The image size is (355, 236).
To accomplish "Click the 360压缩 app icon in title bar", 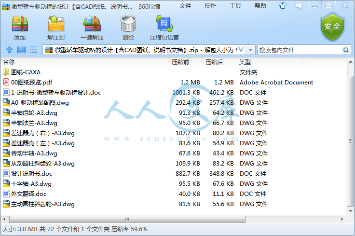I will [6, 7].
